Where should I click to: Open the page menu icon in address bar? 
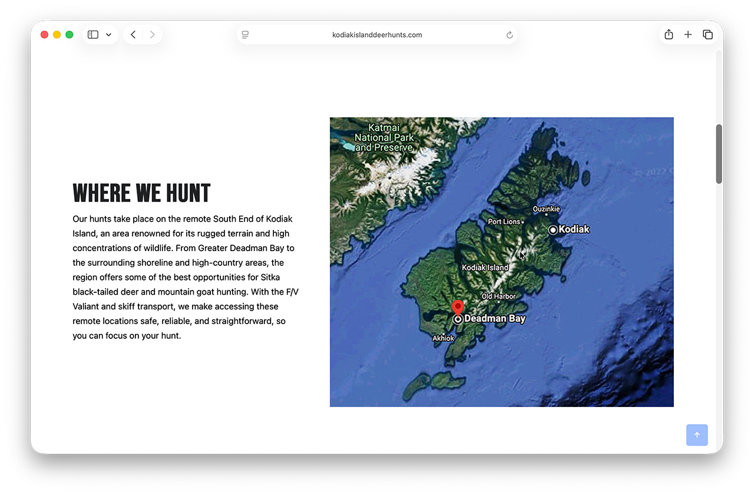pos(246,35)
